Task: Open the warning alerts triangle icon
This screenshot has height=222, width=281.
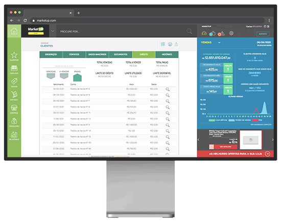Action: click(x=221, y=34)
